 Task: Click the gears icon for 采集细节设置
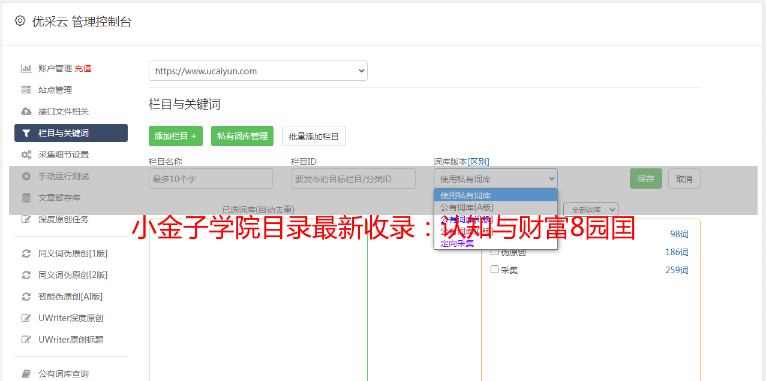click(26, 155)
